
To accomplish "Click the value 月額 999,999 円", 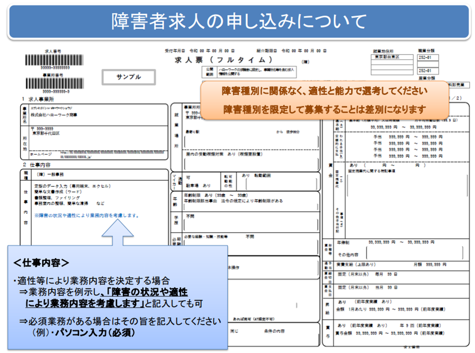I will 430,265.
